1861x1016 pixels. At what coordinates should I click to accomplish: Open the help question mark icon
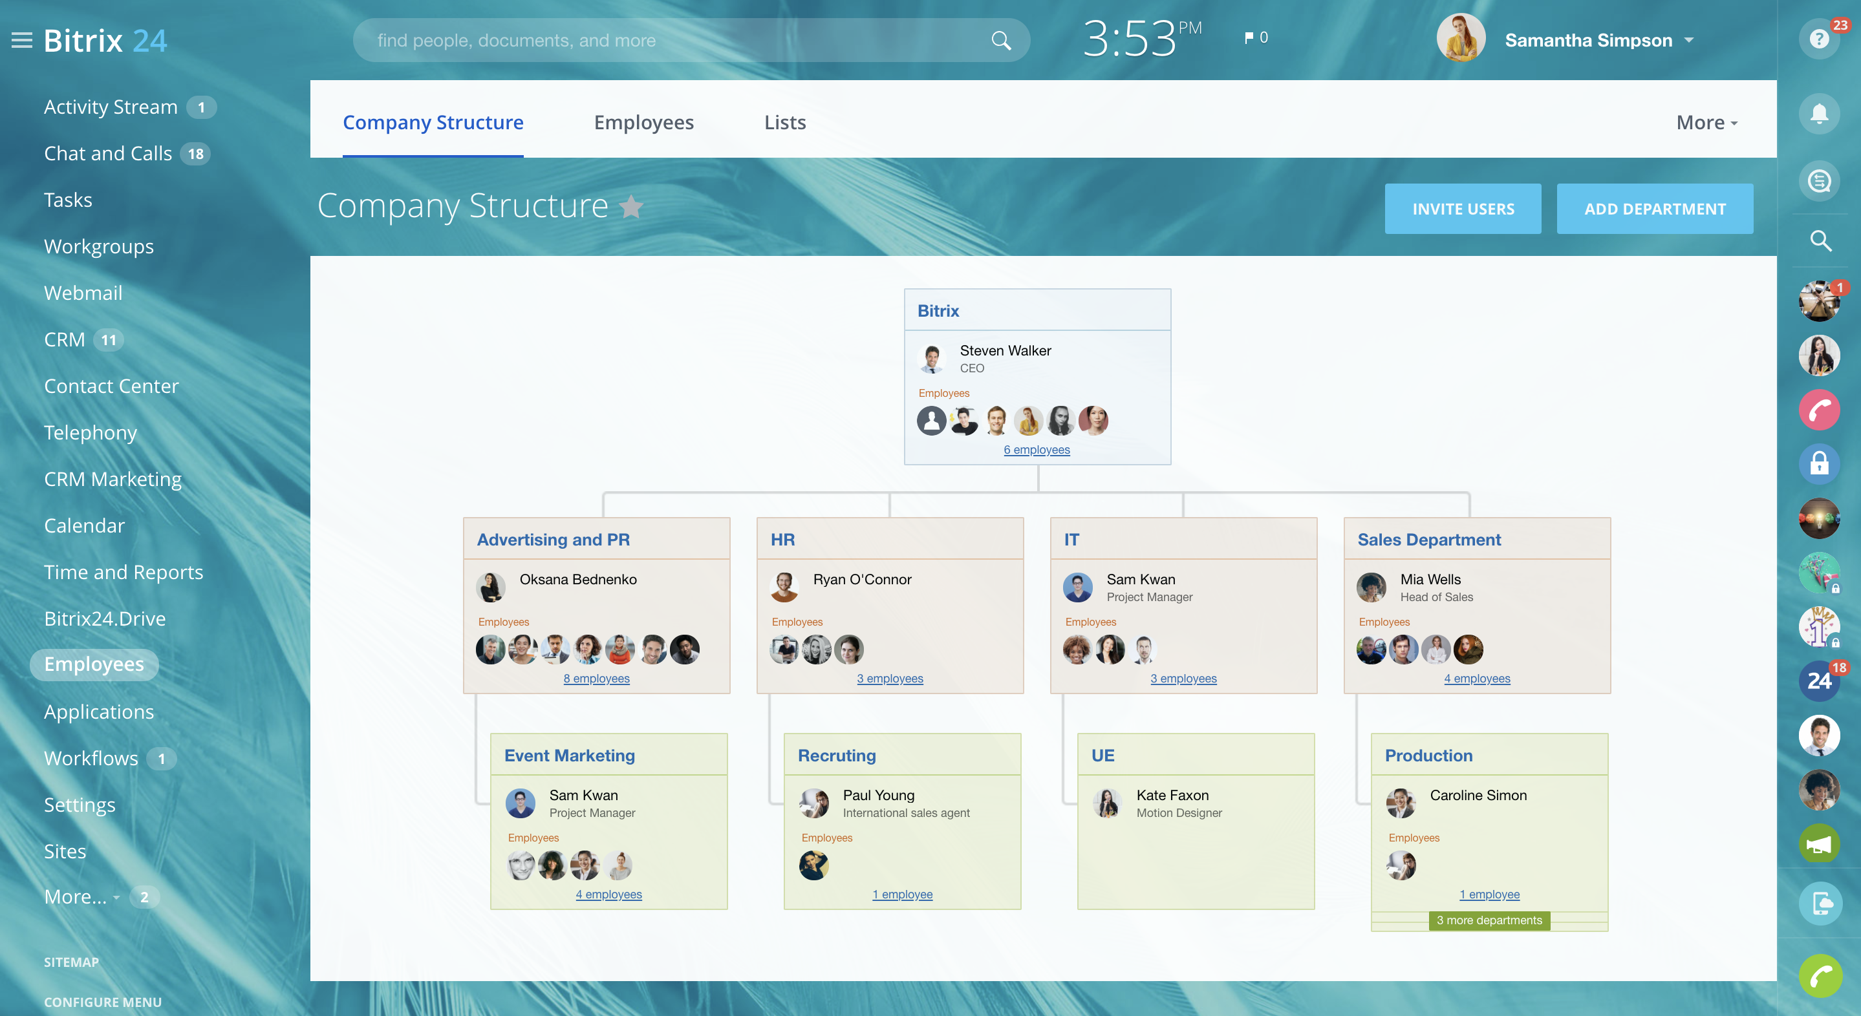click(x=1818, y=39)
